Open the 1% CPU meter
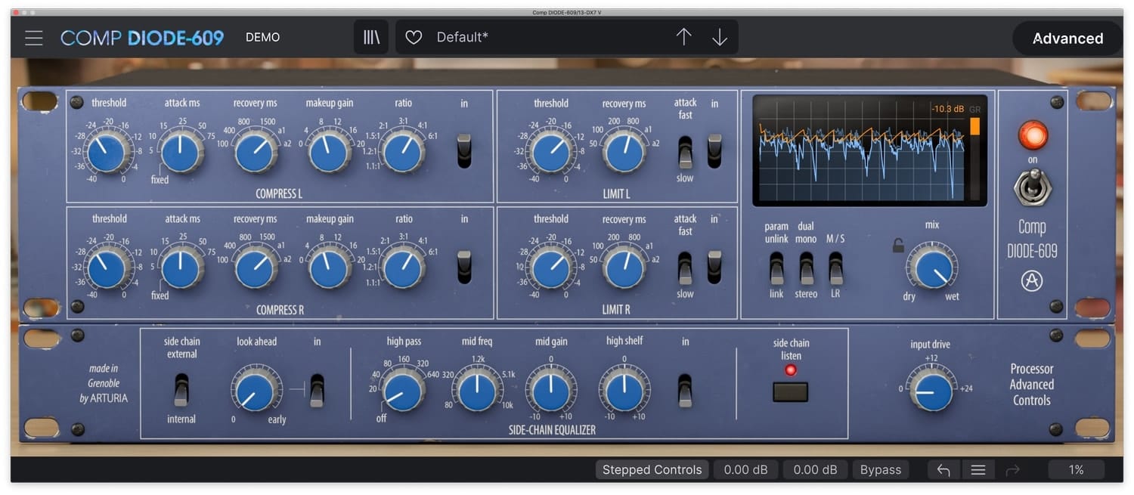Viewport: 1134px width, 495px height. [1076, 470]
